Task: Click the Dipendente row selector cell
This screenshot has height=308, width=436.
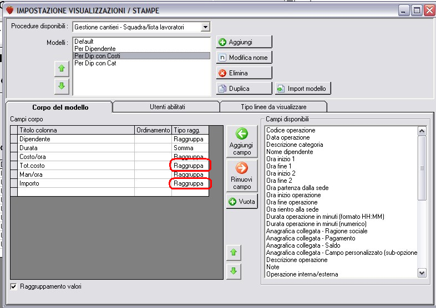Action: 14,139
